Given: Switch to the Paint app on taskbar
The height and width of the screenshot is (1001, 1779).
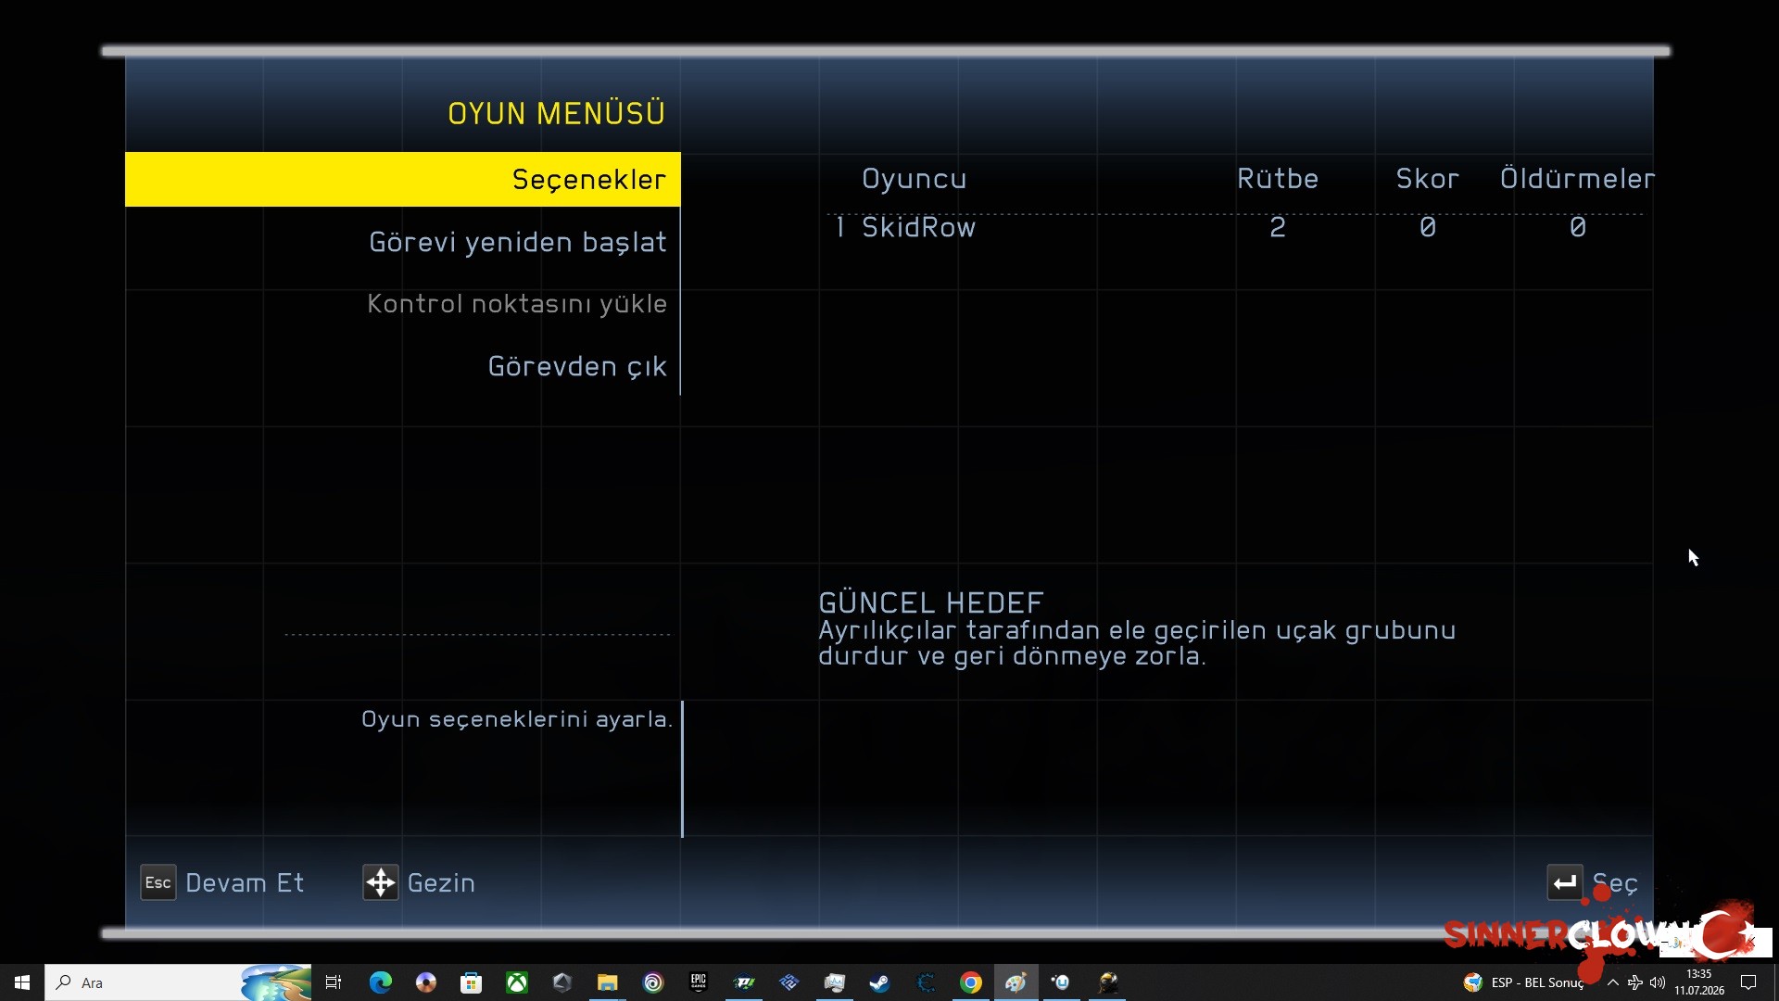Looking at the screenshot, I should pos(1016,982).
